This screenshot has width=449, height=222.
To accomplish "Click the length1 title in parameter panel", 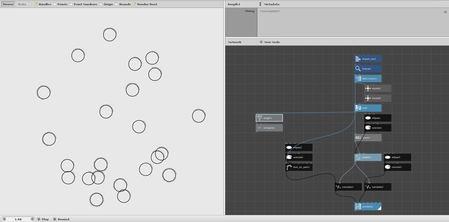I will (234, 4).
